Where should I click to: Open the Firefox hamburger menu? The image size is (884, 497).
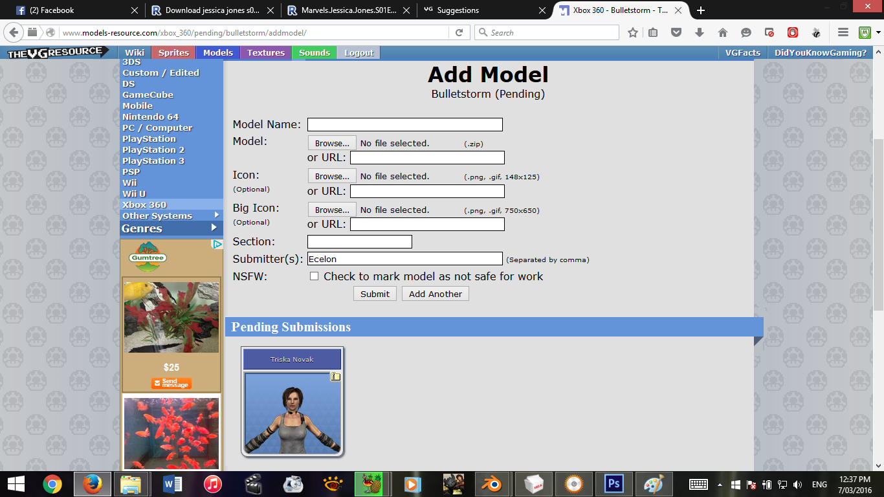(843, 32)
